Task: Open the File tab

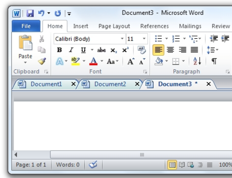Action: (x=26, y=26)
